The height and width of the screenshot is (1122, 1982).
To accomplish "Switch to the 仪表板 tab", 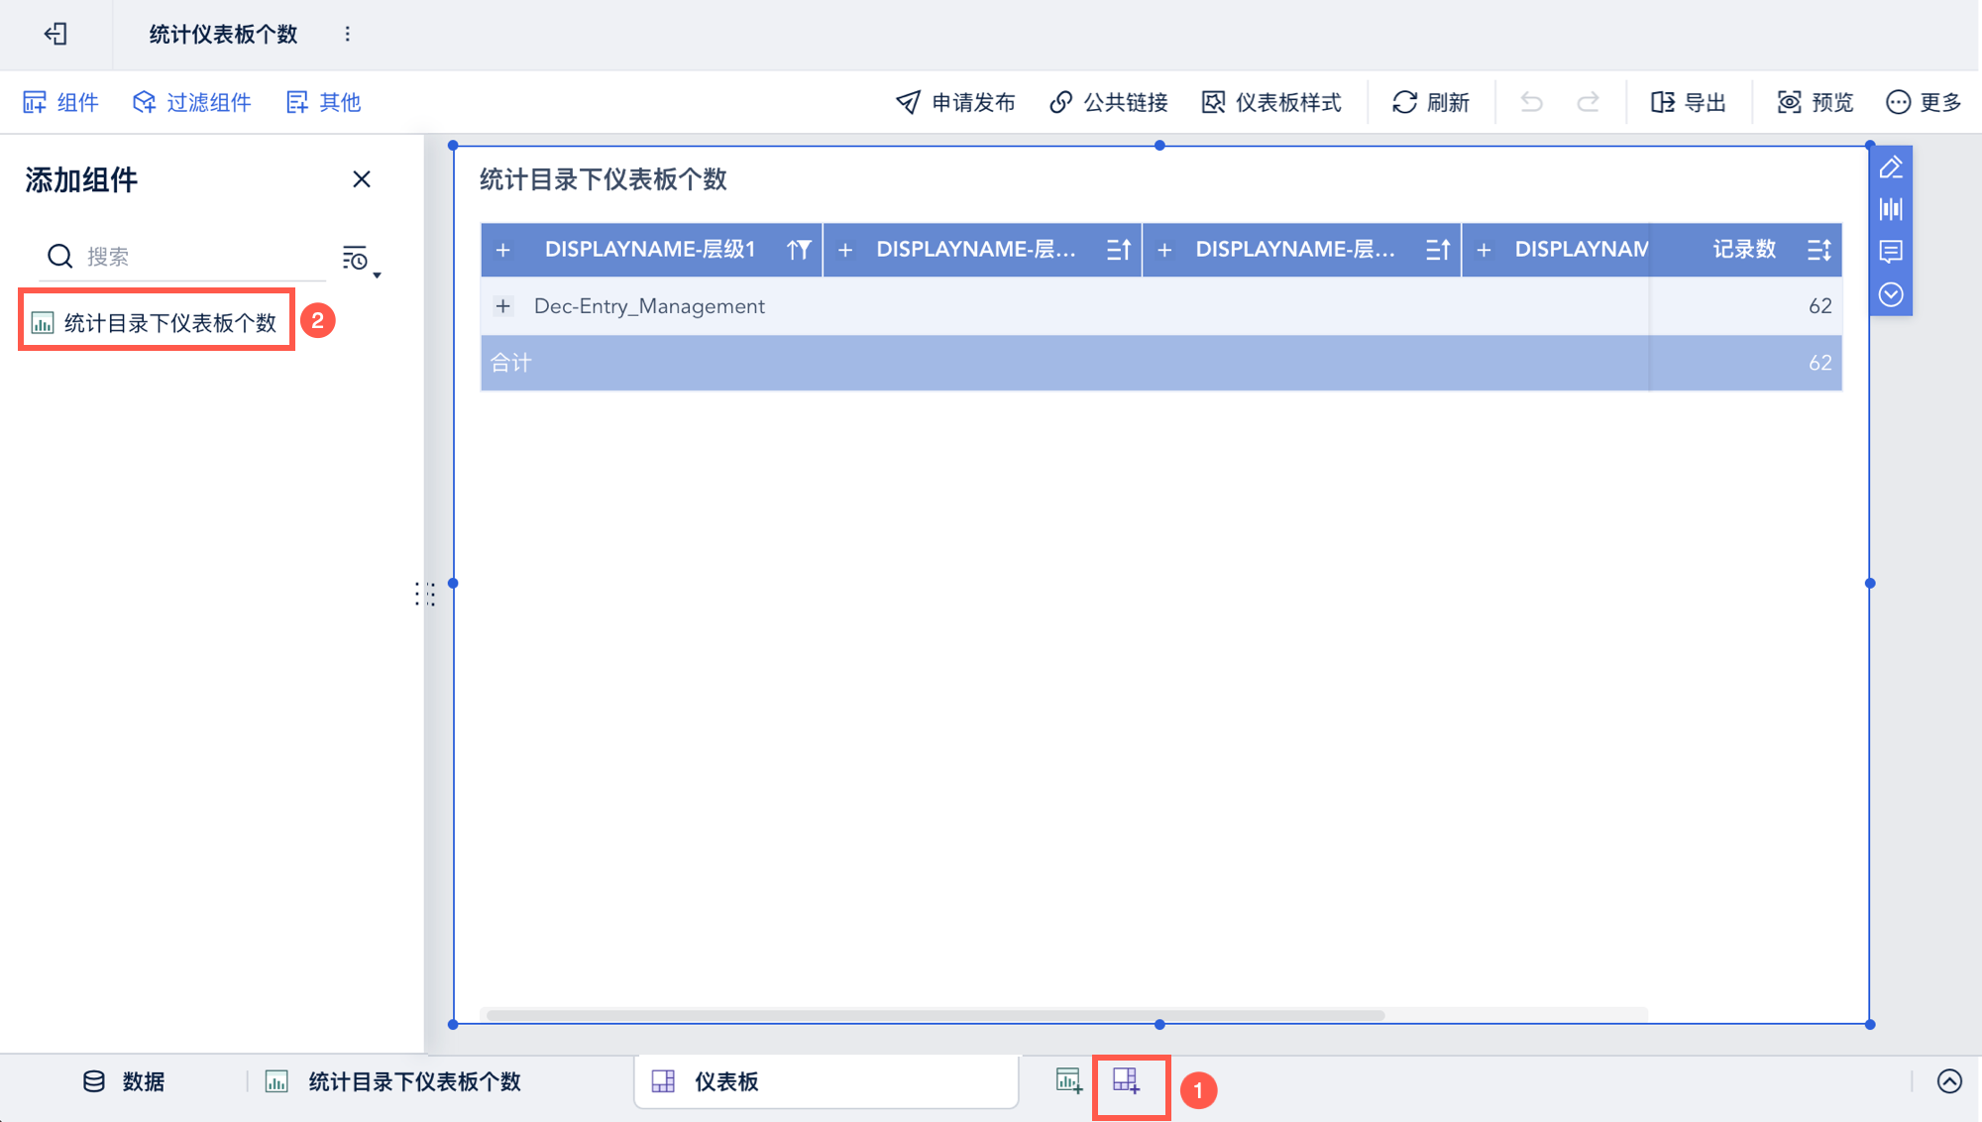I will (725, 1081).
